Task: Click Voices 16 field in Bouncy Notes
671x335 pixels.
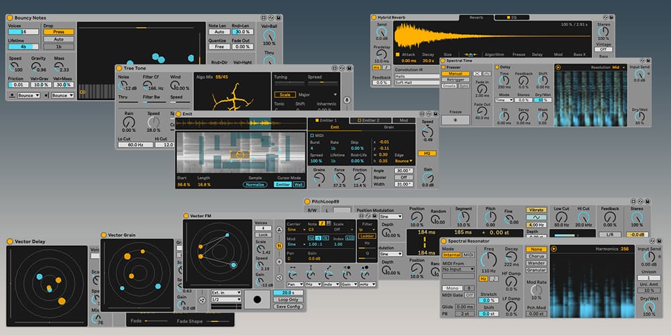Action: point(23,32)
